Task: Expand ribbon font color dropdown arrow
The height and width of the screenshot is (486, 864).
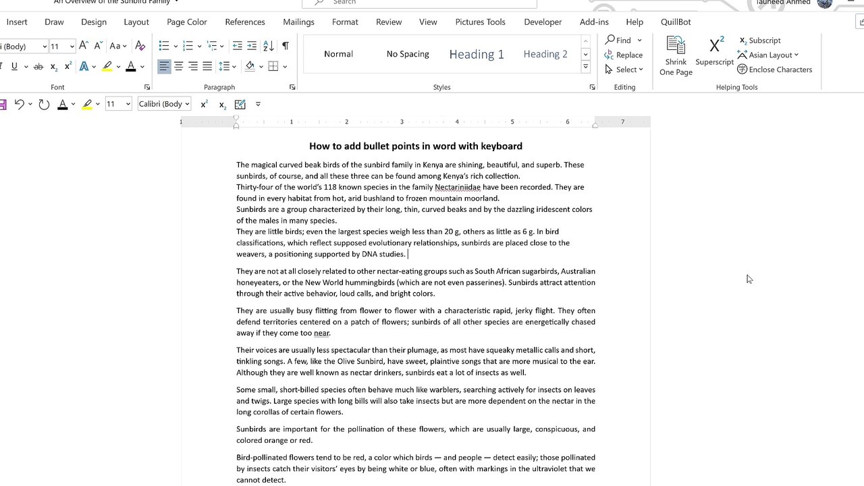Action: (142, 67)
